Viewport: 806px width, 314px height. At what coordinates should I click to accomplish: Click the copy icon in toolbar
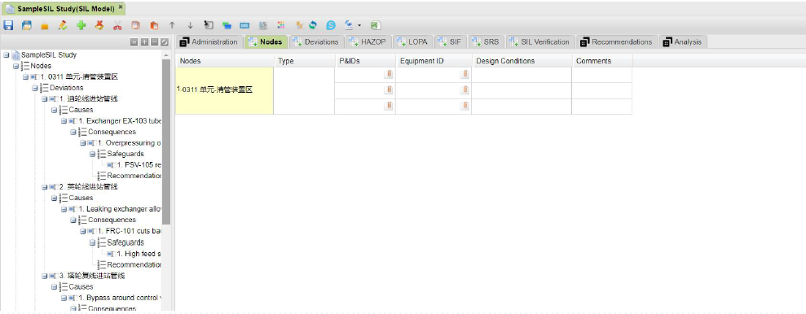click(x=136, y=24)
